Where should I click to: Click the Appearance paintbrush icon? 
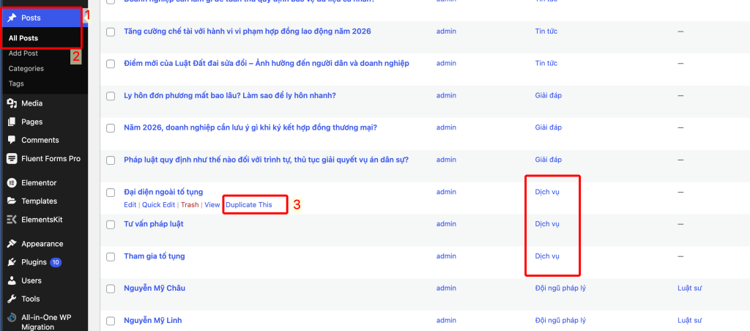click(x=12, y=244)
